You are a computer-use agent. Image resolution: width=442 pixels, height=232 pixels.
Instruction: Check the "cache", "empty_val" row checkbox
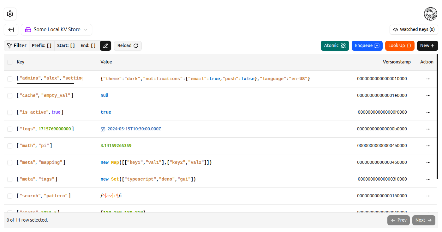pos(10,96)
